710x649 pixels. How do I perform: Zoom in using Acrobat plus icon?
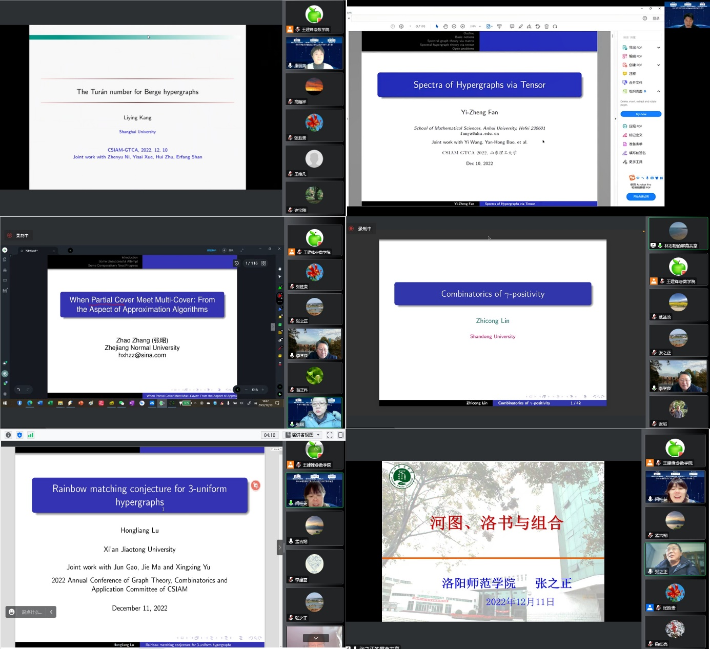click(x=462, y=26)
